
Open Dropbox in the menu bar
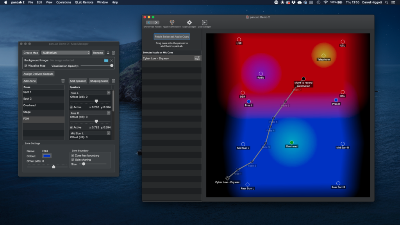click(x=294, y=2)
